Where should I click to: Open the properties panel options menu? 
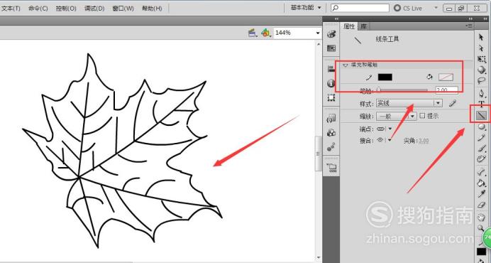click(469, 26)
